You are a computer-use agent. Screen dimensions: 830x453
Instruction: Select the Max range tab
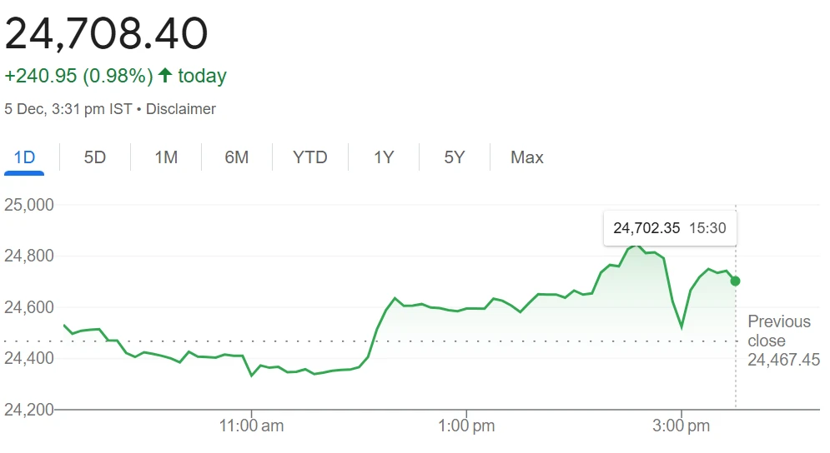pyautogui.click(x=526, y=157)
